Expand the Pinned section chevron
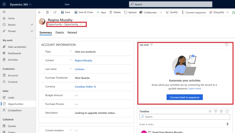Screen dimensions: 235x133 coord(32,31)
